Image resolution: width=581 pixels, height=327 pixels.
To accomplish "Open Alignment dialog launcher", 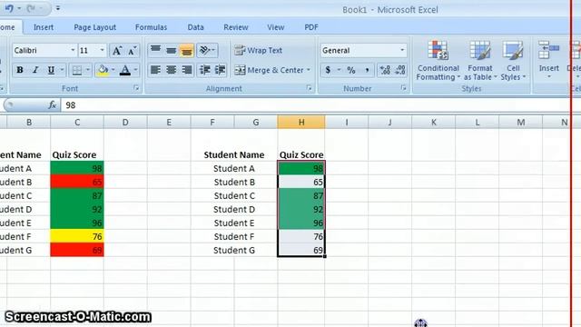I will click(309, 88).
